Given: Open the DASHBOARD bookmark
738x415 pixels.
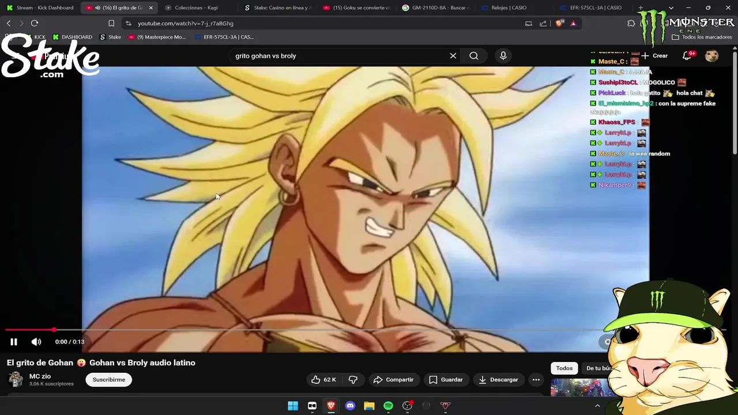Looking at the screenshot, I should 73,37.
